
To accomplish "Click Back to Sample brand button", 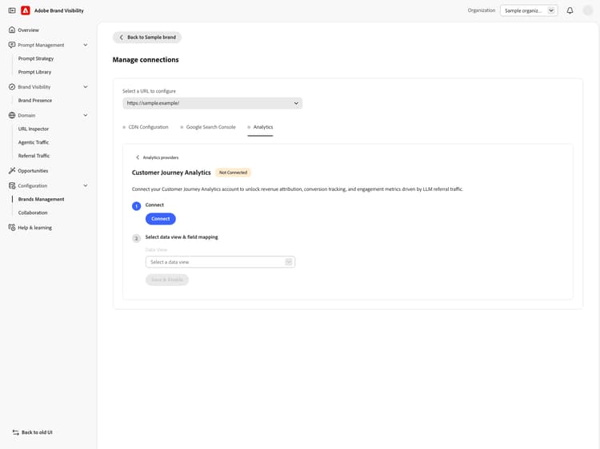I will coord(147,38).
